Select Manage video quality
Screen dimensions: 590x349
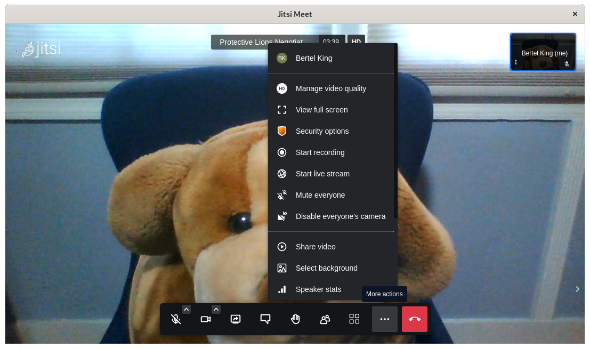point(330,88)
